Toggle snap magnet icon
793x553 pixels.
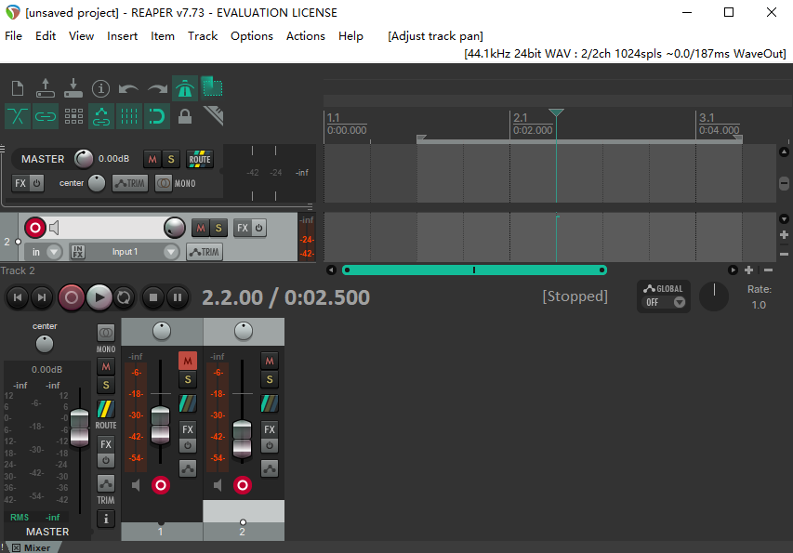(157, 116)
